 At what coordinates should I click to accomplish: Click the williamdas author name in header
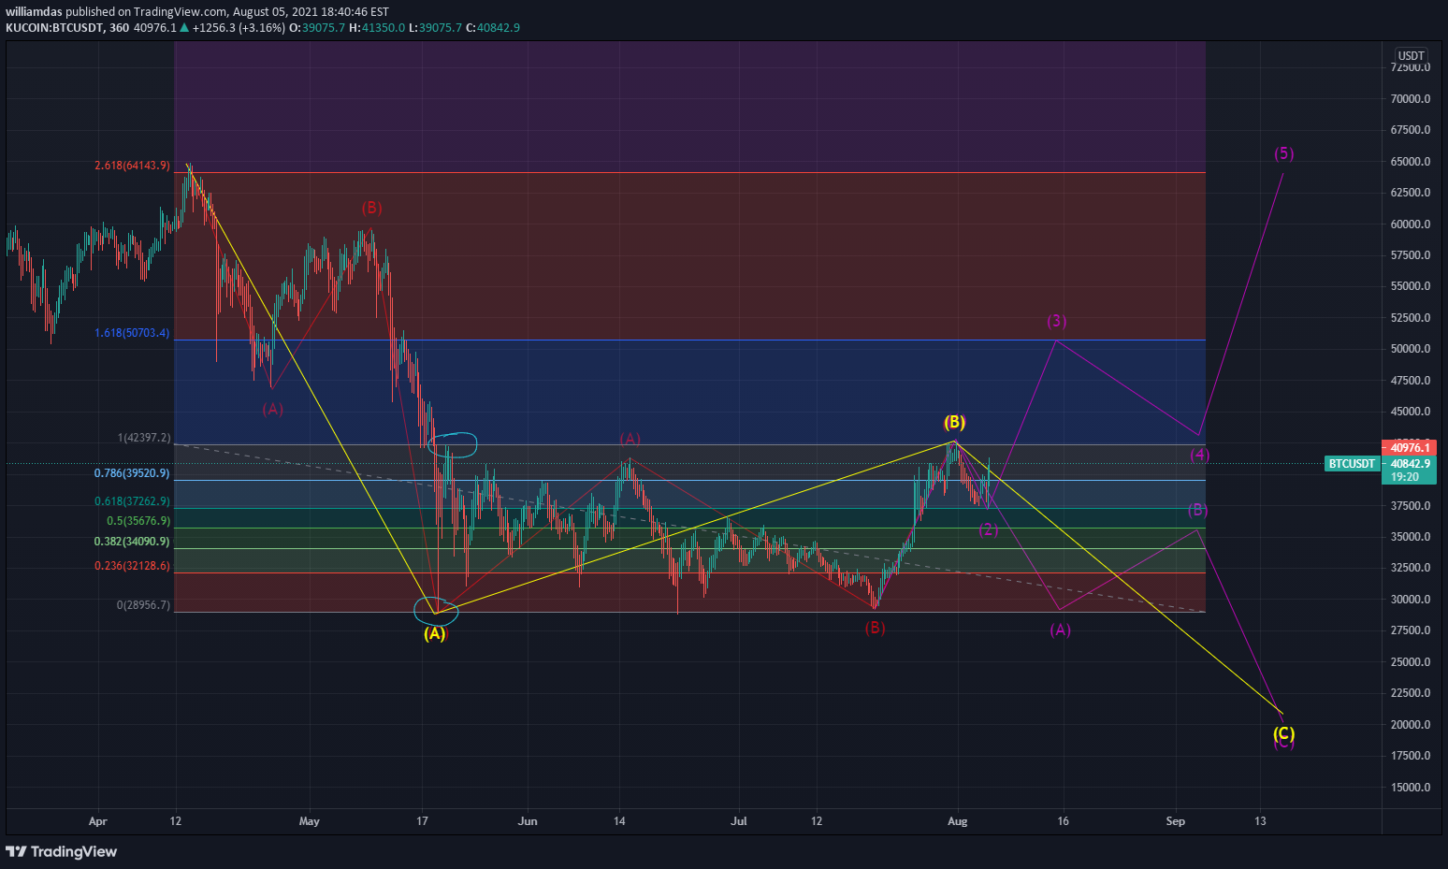(34, 12)
